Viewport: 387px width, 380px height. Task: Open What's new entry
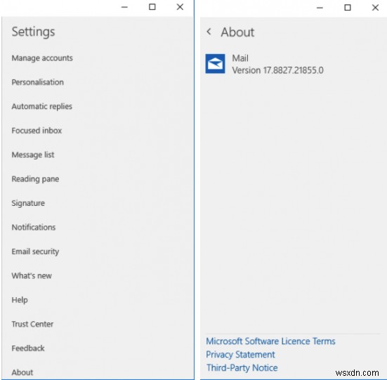(32, 275)
